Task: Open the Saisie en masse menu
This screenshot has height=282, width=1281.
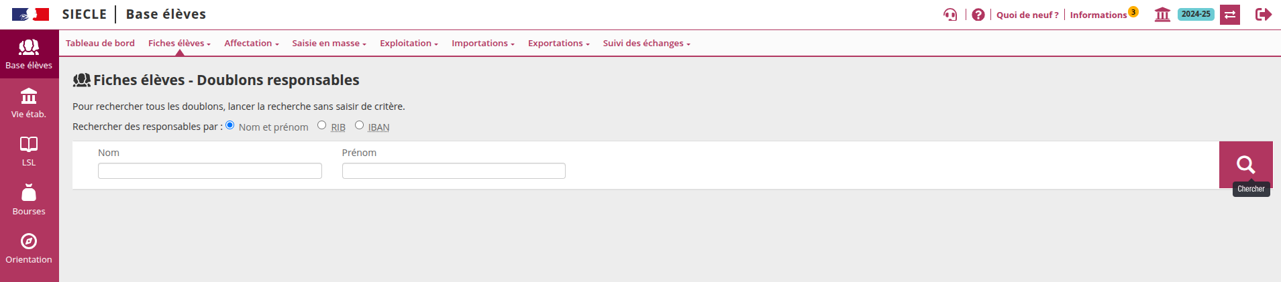Action: tap(329, 44)
